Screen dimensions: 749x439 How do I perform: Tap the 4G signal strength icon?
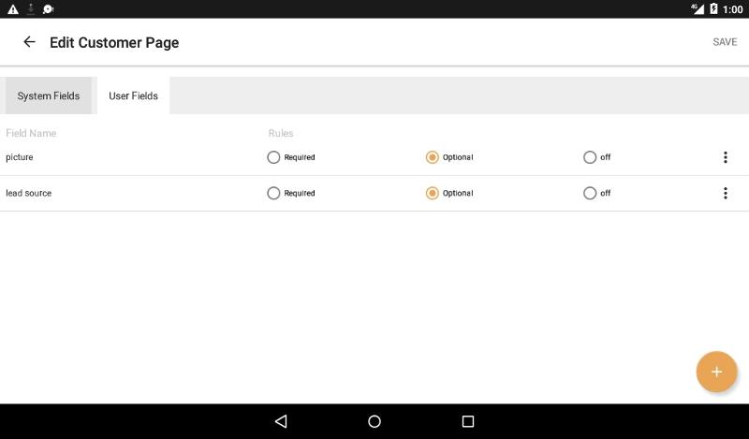point(698,8)
